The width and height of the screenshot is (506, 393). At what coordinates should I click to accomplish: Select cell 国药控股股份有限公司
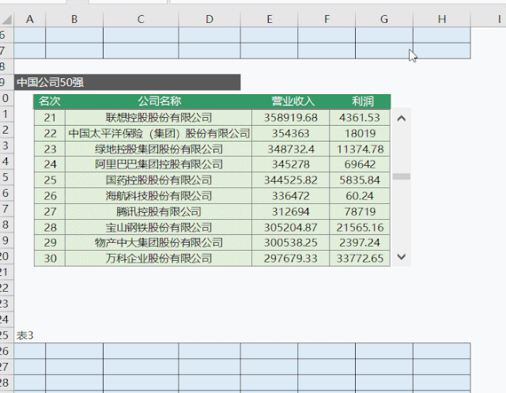[x=158, y=180]
